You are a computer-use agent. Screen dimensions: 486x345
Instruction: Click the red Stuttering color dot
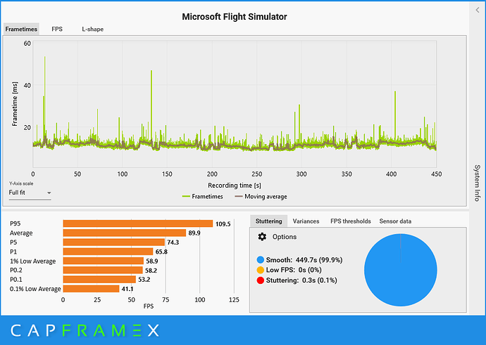tap(261, 280)
